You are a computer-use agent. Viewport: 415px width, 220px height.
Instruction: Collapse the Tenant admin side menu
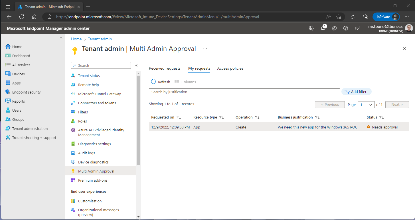(136, 65)
